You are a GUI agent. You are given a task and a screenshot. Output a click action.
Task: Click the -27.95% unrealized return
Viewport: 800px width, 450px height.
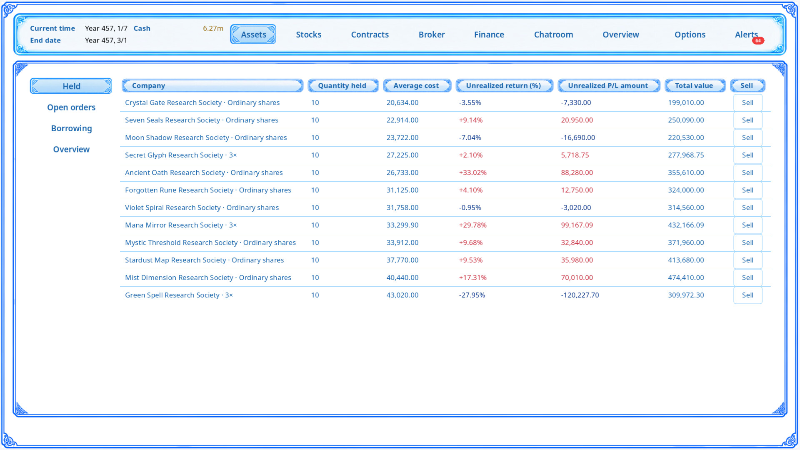click(x=472, y=295)
